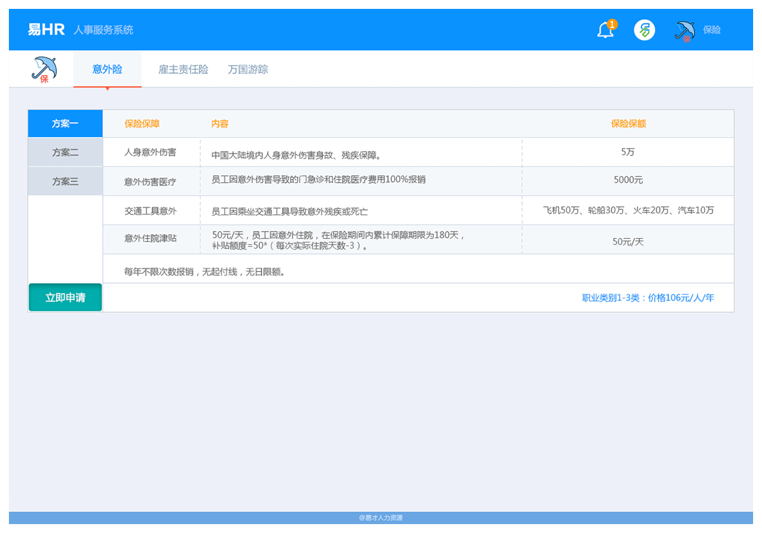Click the 立即申请 button
Viewport: 762px width, 533px height.
tap(65, 297)
